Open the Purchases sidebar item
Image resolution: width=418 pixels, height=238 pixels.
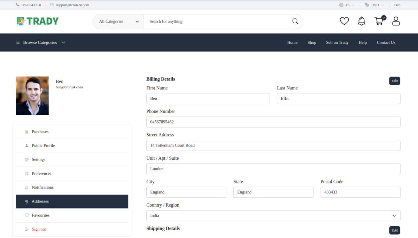[72, 132]
